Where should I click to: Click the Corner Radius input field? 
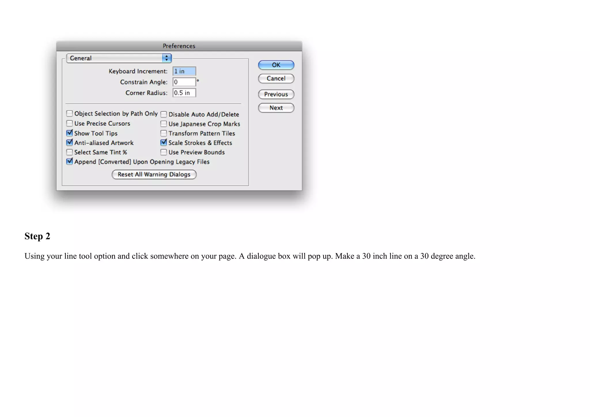(184, 93)
